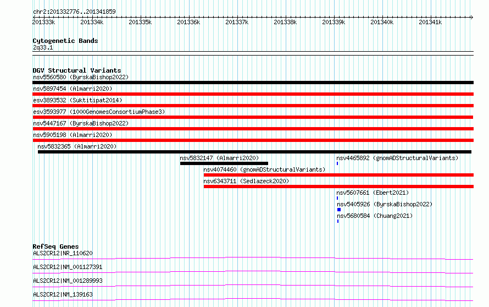Click the ALS2CR12|NM_139163 transcript label
The width and height of the screenshot is (489, 307).
click(63, 294)
